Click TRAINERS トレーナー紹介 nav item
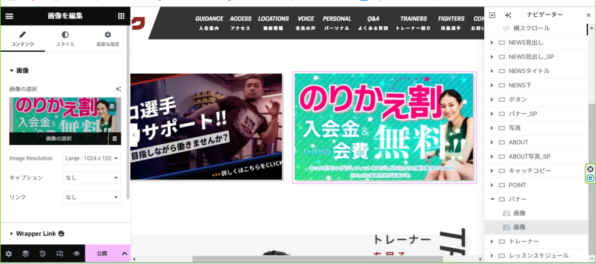 point(413,23)
